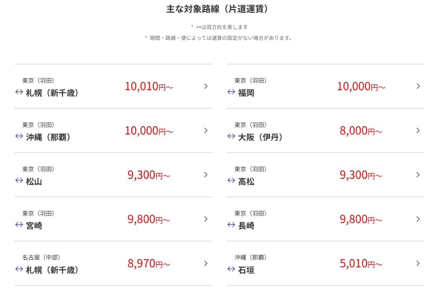Image resolution: width=430 pixels, height=289 pixels.
Task: Click the bidirectional arrow icon beside 沖縄（那覇）
Action: click(19, 136)
